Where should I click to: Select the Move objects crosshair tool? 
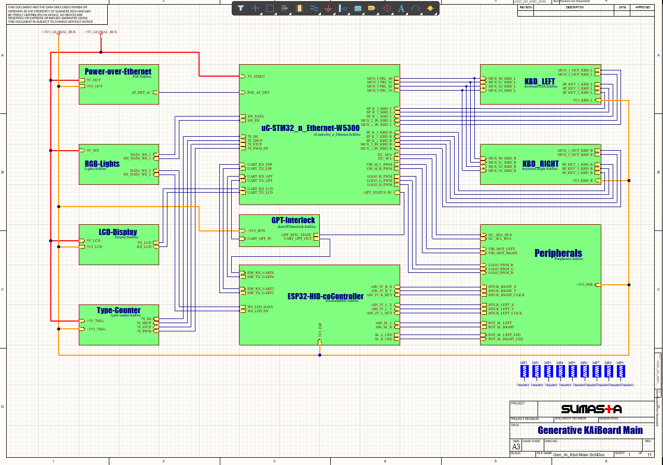(256, 8)
